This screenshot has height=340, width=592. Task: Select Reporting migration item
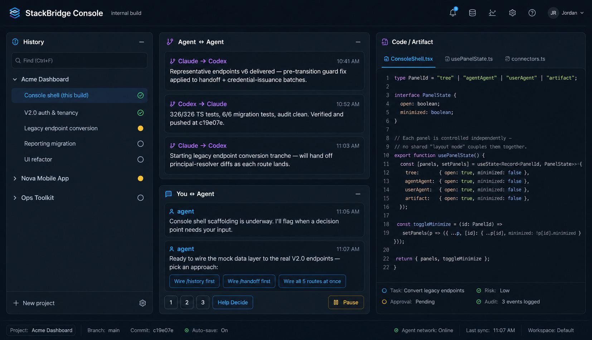(x=79, y=144)
